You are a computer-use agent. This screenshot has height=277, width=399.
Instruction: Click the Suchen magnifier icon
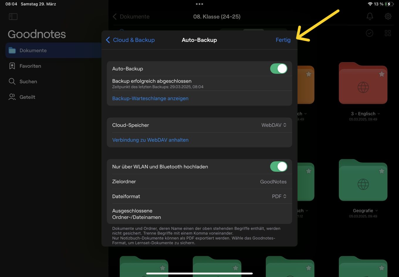[x=12, y=81]
